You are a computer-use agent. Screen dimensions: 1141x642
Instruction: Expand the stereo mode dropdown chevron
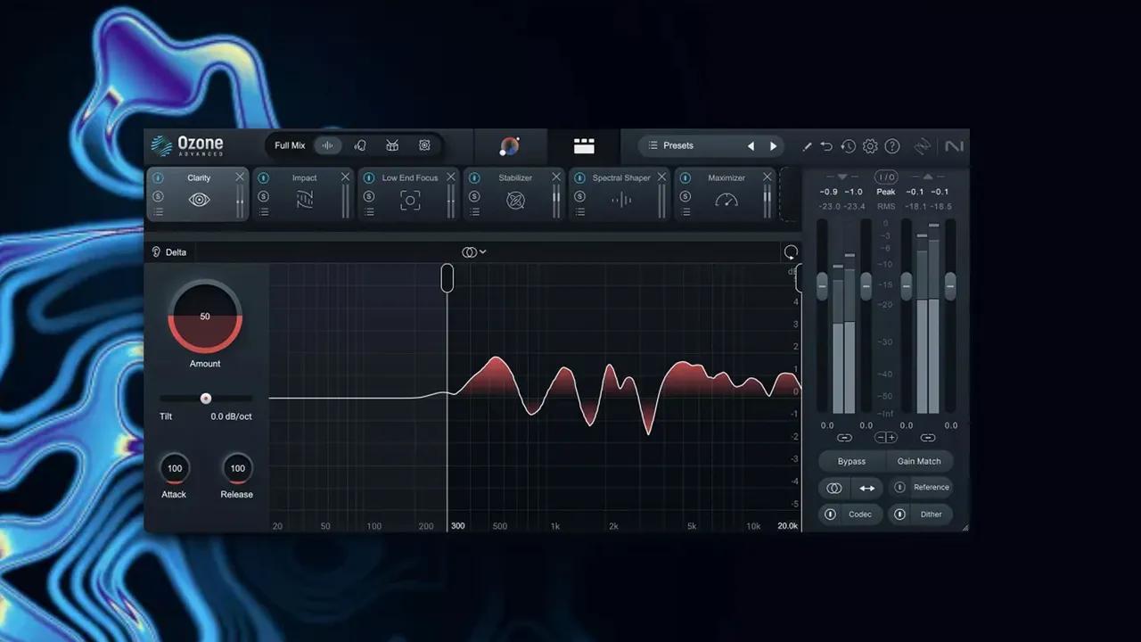pos(483,252)
